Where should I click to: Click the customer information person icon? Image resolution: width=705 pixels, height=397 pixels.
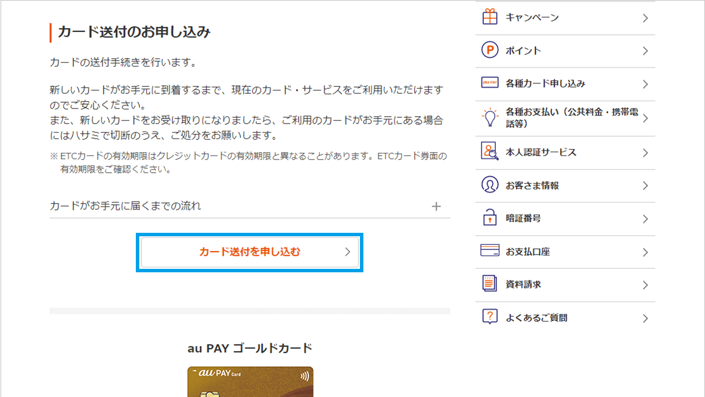489,185
